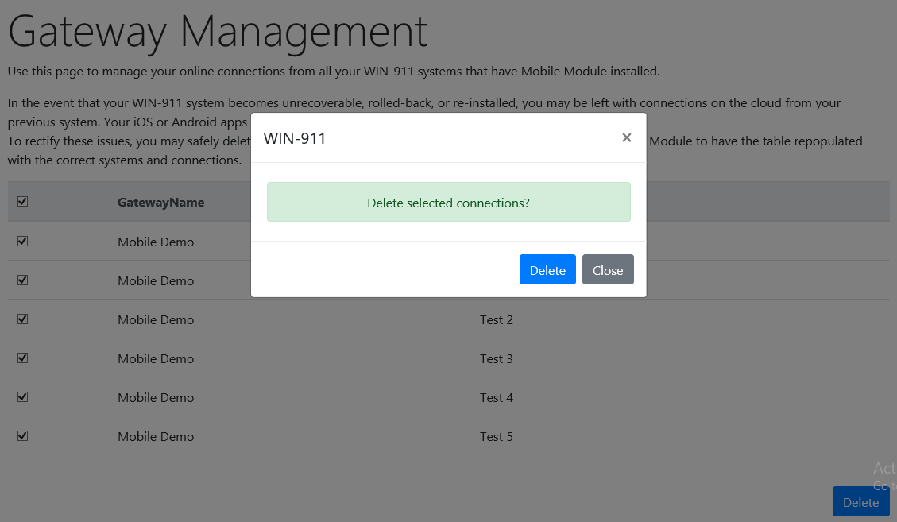897x522 pixels.
Task: Uncheck the Mobile Demo row just above Test 2
Action: coord(22,280)
